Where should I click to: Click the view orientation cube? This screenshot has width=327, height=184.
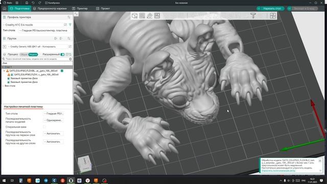(85, 164)
